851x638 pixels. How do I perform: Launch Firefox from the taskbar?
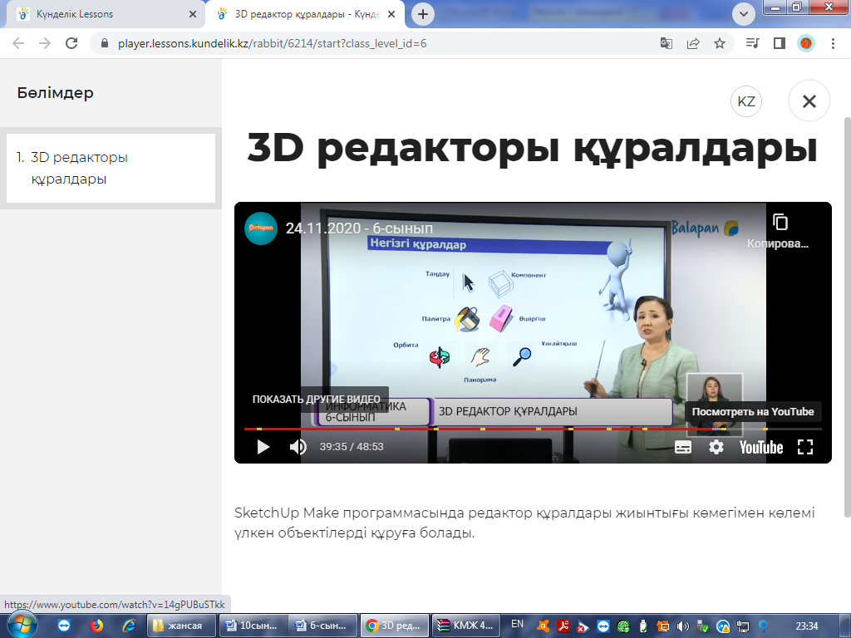[x=96, y=626]
